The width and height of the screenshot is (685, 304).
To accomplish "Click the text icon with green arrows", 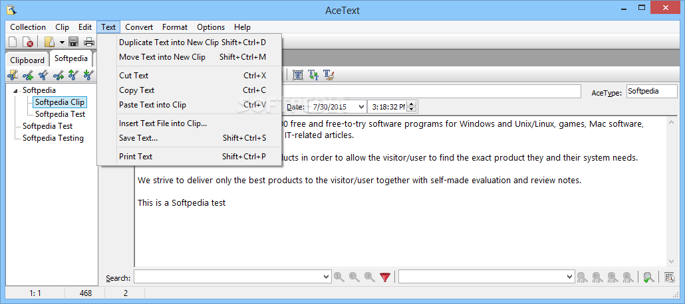I will 313,75.
